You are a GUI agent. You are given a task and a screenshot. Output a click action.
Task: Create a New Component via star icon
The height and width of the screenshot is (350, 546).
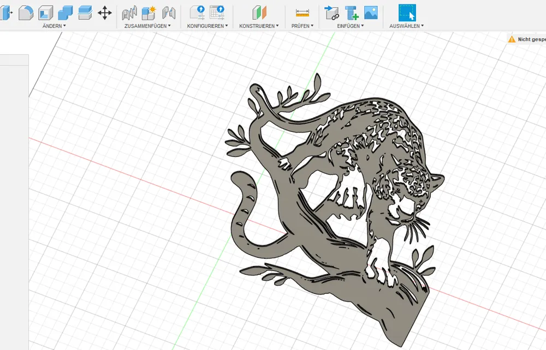click(x=149, y=13)
